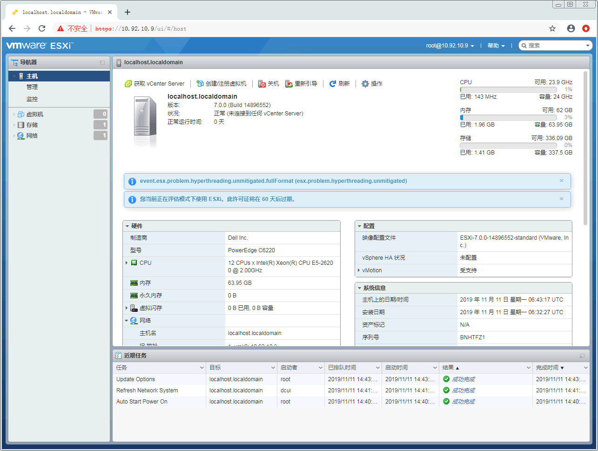The height and width of the screenshot is (451, 598).
Task: Click the host icon beside 主机
Action: 21,76
